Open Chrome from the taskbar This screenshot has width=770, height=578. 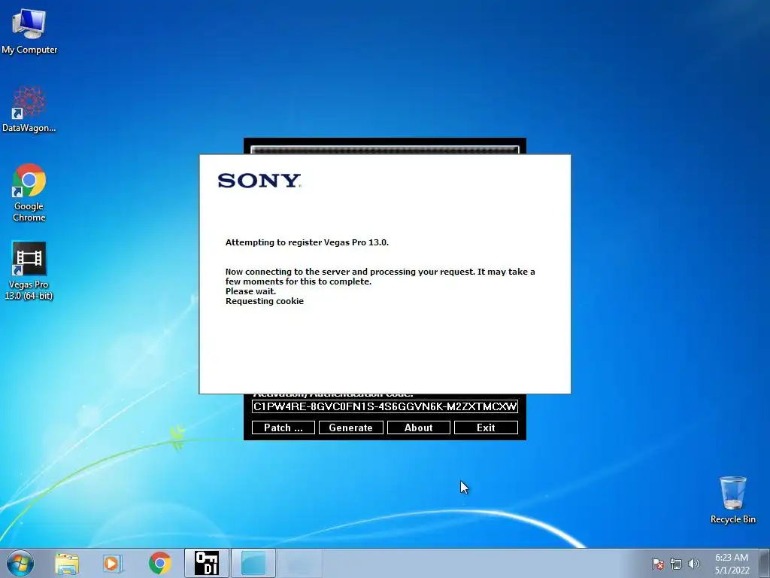[x=159, y=564]
